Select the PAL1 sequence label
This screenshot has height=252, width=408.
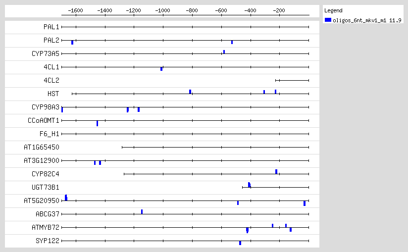click(51, 27)
